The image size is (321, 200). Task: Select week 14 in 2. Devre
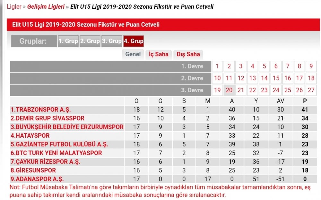pos(264,78)
